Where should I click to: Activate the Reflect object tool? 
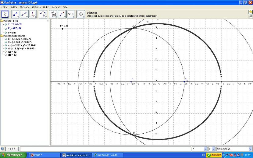click(x=62, y=14)
